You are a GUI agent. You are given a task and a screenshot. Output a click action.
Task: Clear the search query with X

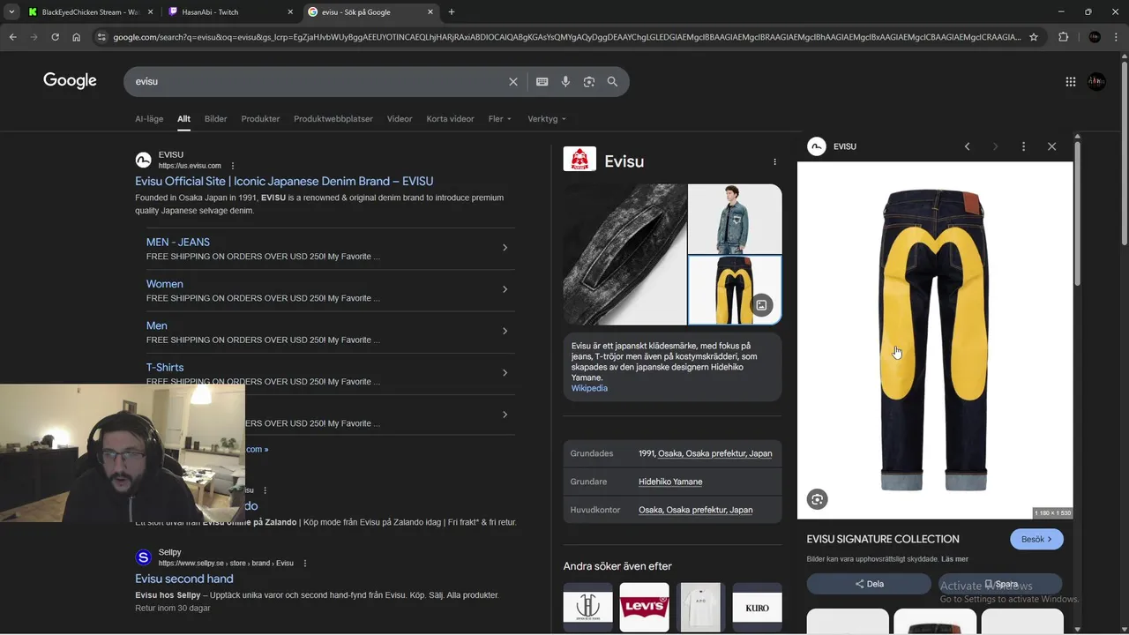point(513,81)
